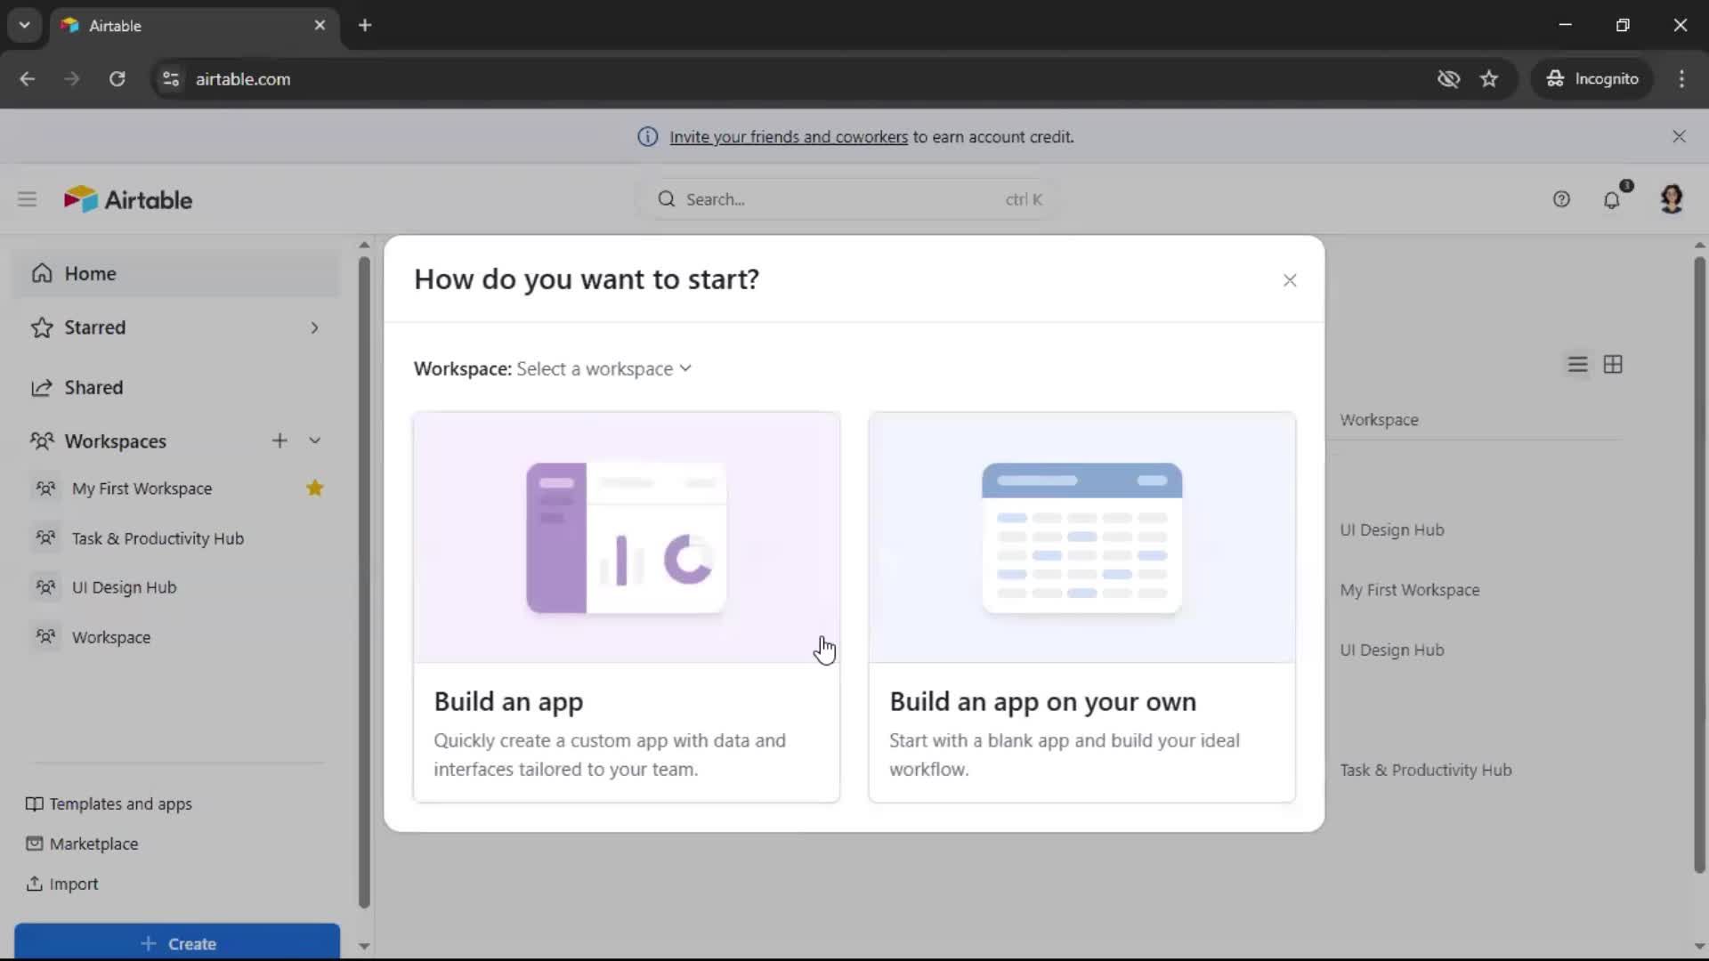Click the sidebar vertical scrollbar
Image resolution: width=1709 pixels, height=961 pixels.
pos(364,582)
